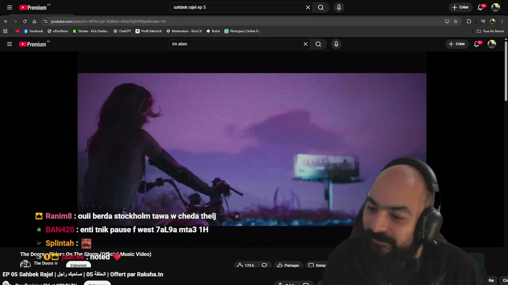Open the inner notifications bell
This screenshot has width=508, height=285.
click(x=477, y=44)
